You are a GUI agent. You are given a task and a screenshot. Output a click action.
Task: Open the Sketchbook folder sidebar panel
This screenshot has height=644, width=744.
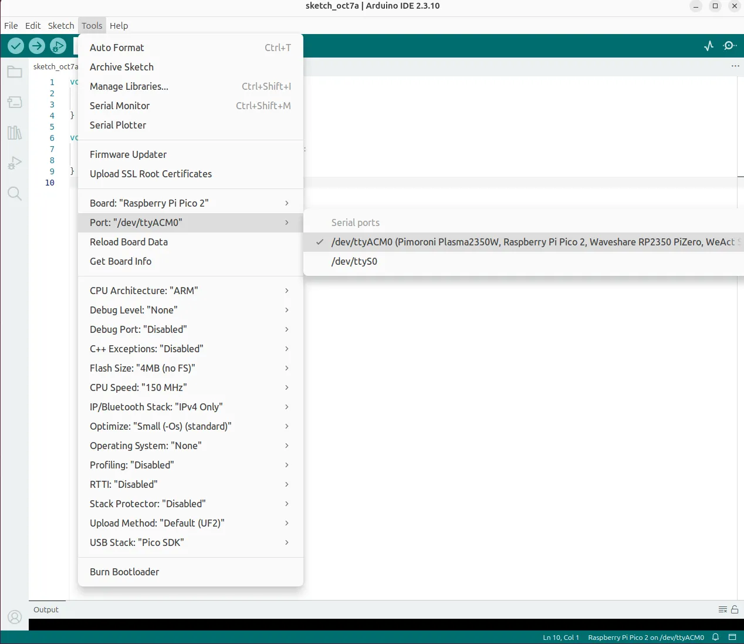click(15, 72)
